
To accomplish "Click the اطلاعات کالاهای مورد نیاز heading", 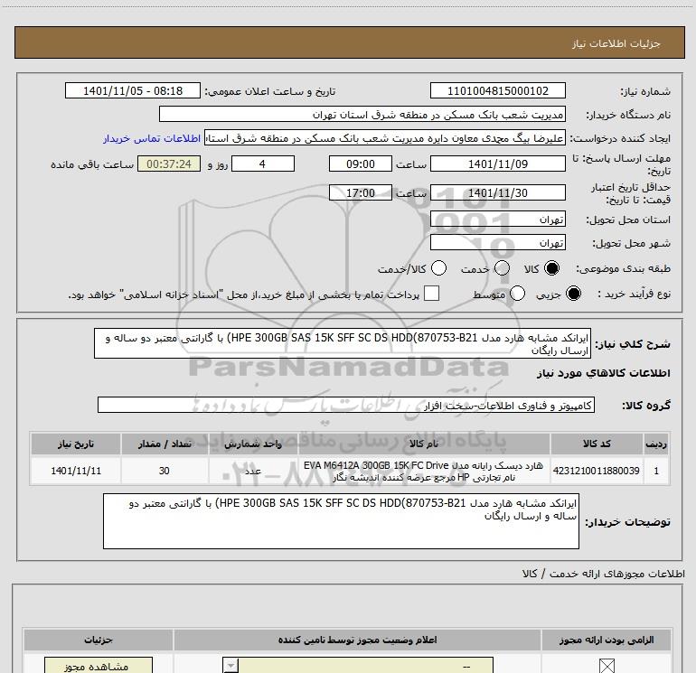I will (604, 373).
